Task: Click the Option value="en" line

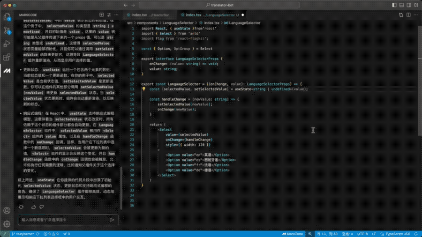Action: [x=197, y=155]
